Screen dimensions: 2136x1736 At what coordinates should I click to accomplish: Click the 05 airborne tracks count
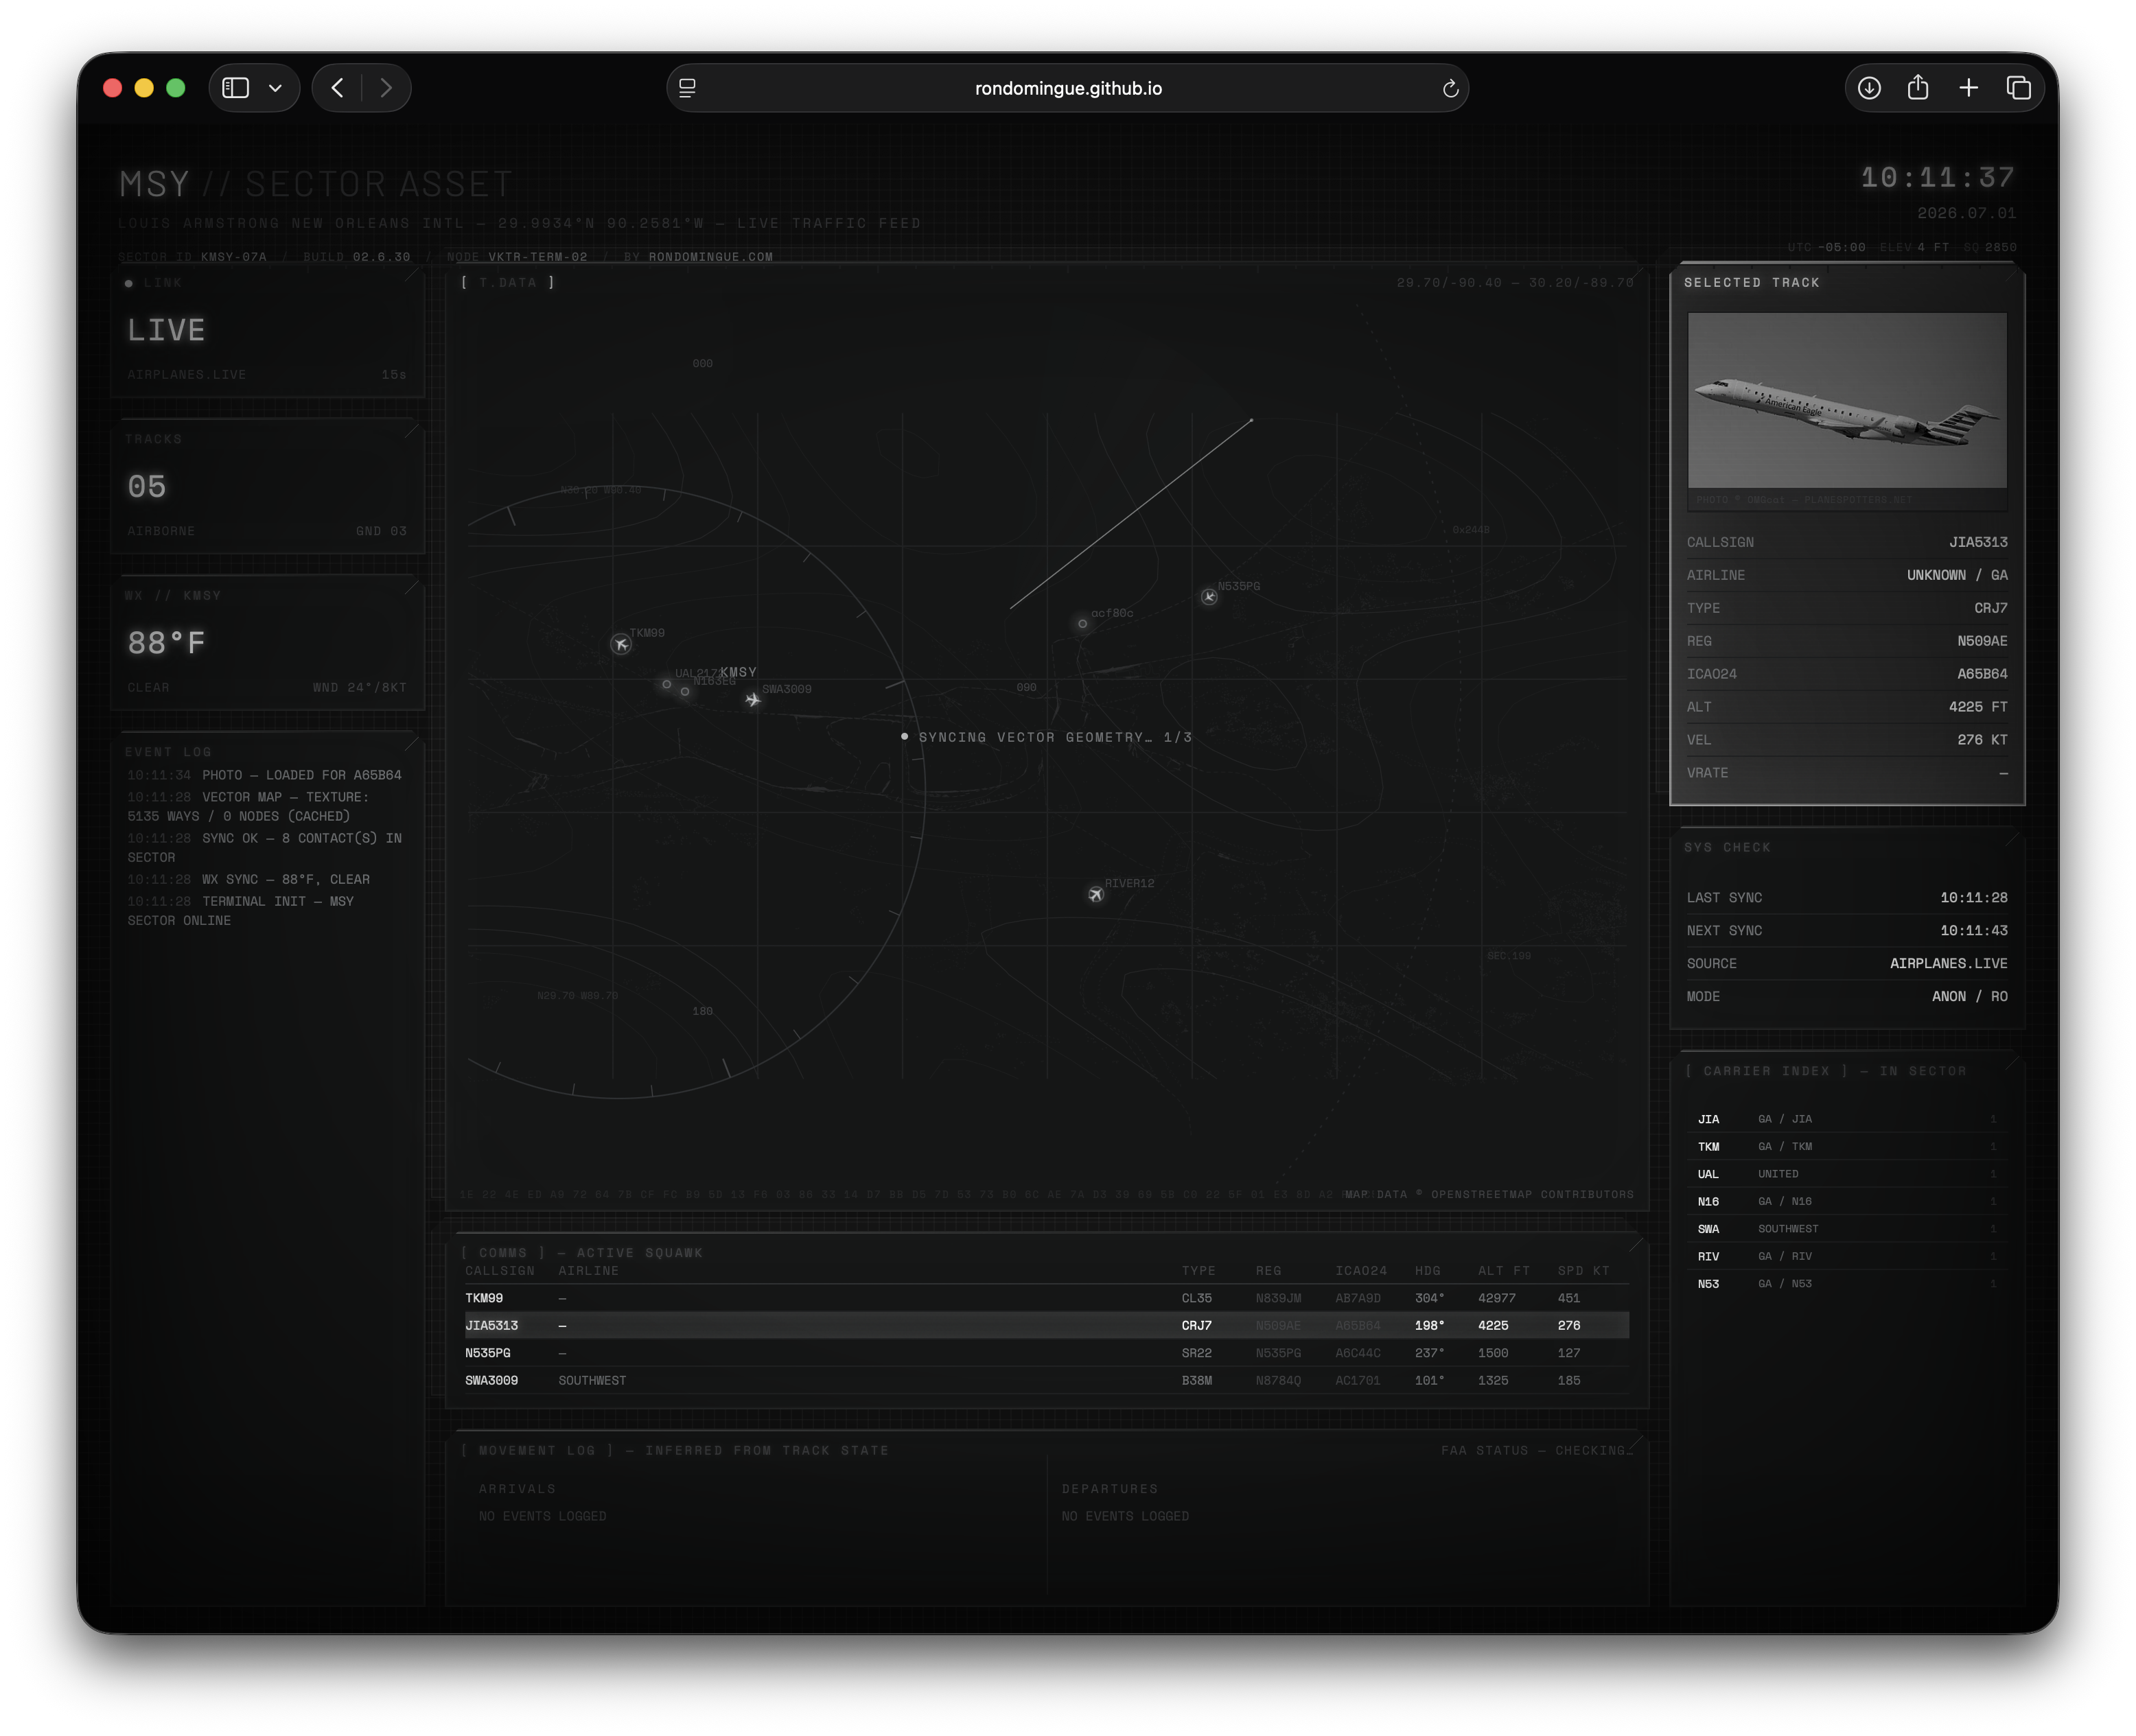click(x=147, y=487)
